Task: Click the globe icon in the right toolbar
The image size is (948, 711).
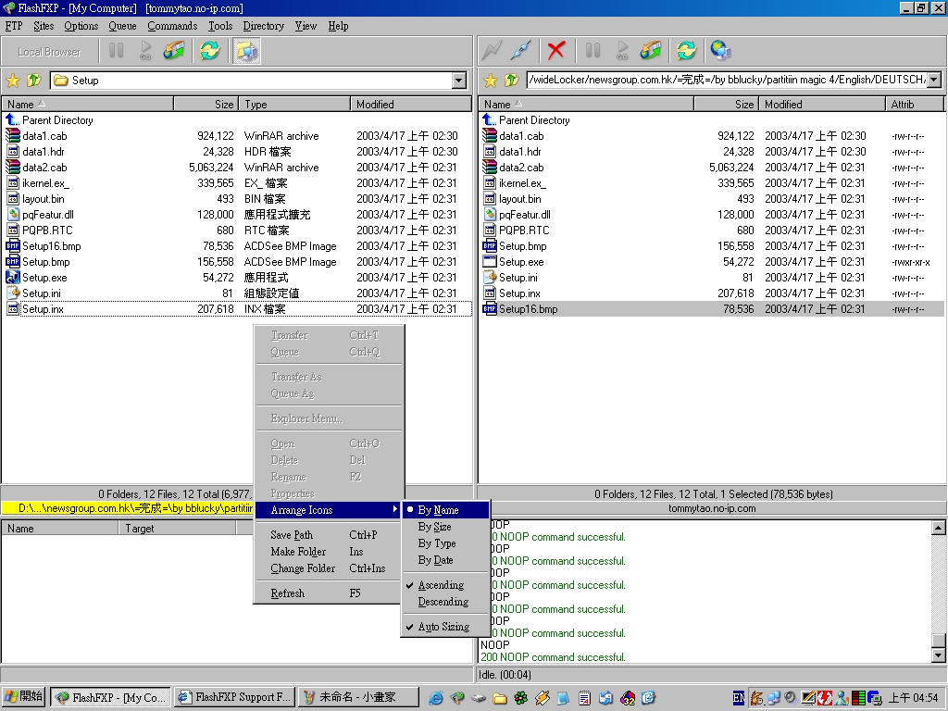Action: (720, 51)
